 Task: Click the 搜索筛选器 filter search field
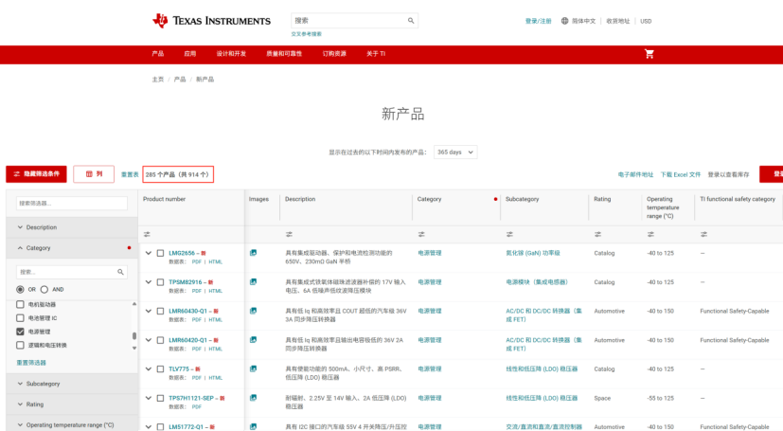click(72, 203)
